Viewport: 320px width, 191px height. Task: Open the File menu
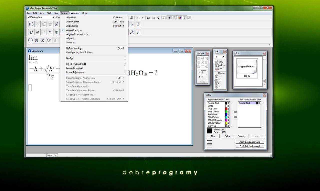click(29, 13)
